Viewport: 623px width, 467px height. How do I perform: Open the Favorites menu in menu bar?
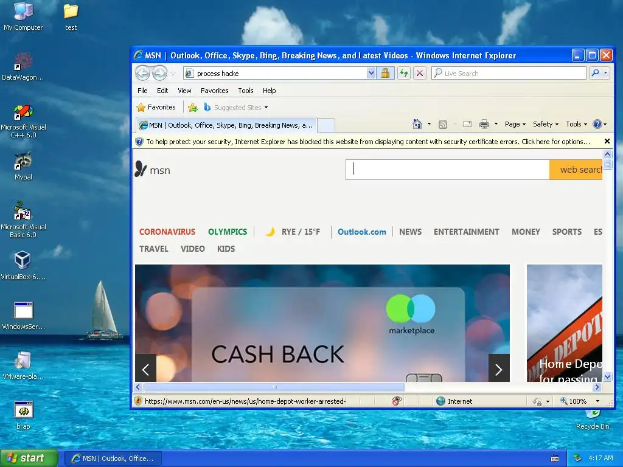point(215,91)
